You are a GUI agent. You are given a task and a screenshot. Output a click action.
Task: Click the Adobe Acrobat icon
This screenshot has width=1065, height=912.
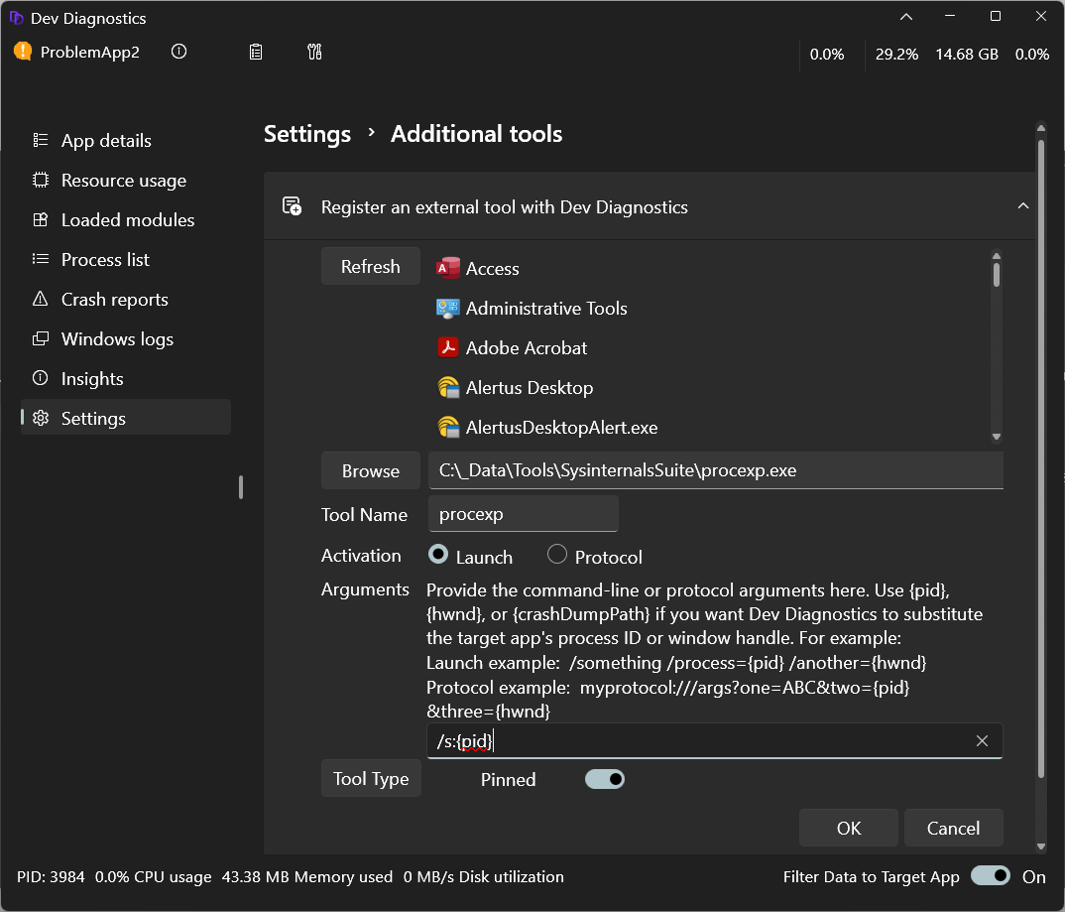pyautogui.click(x=447, y=347)
